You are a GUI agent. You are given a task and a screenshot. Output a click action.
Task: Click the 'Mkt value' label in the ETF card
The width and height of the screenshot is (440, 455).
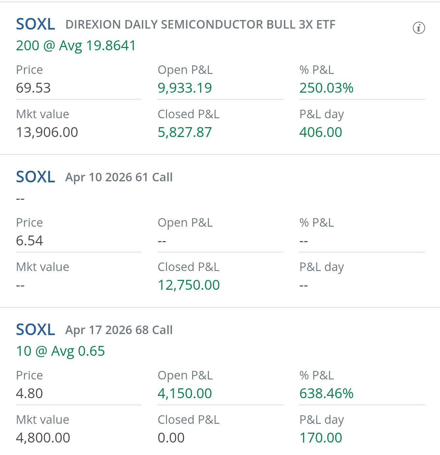(x=43, y=114)
